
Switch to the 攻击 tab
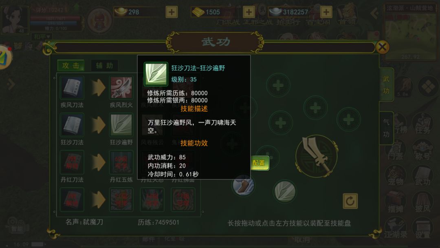coord(71,65)
